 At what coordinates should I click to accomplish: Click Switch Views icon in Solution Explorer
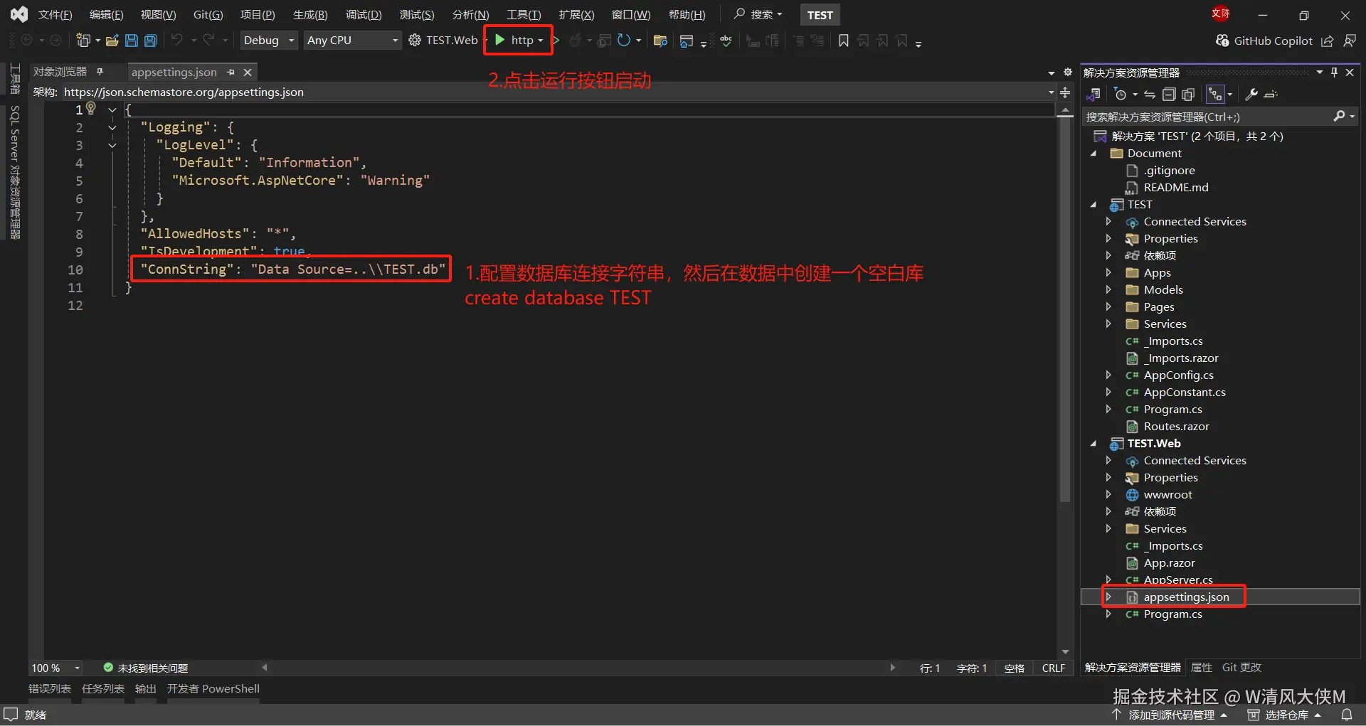(x=1094, y=95)
